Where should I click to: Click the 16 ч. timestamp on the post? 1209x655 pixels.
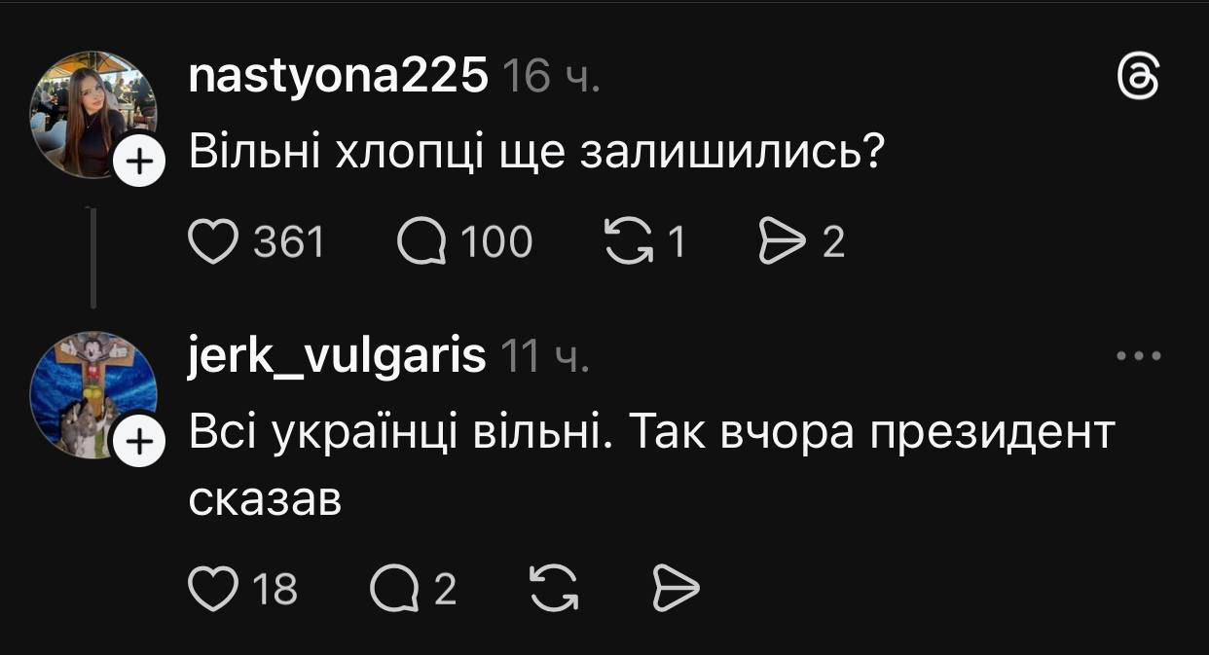(x=551, y=78)
